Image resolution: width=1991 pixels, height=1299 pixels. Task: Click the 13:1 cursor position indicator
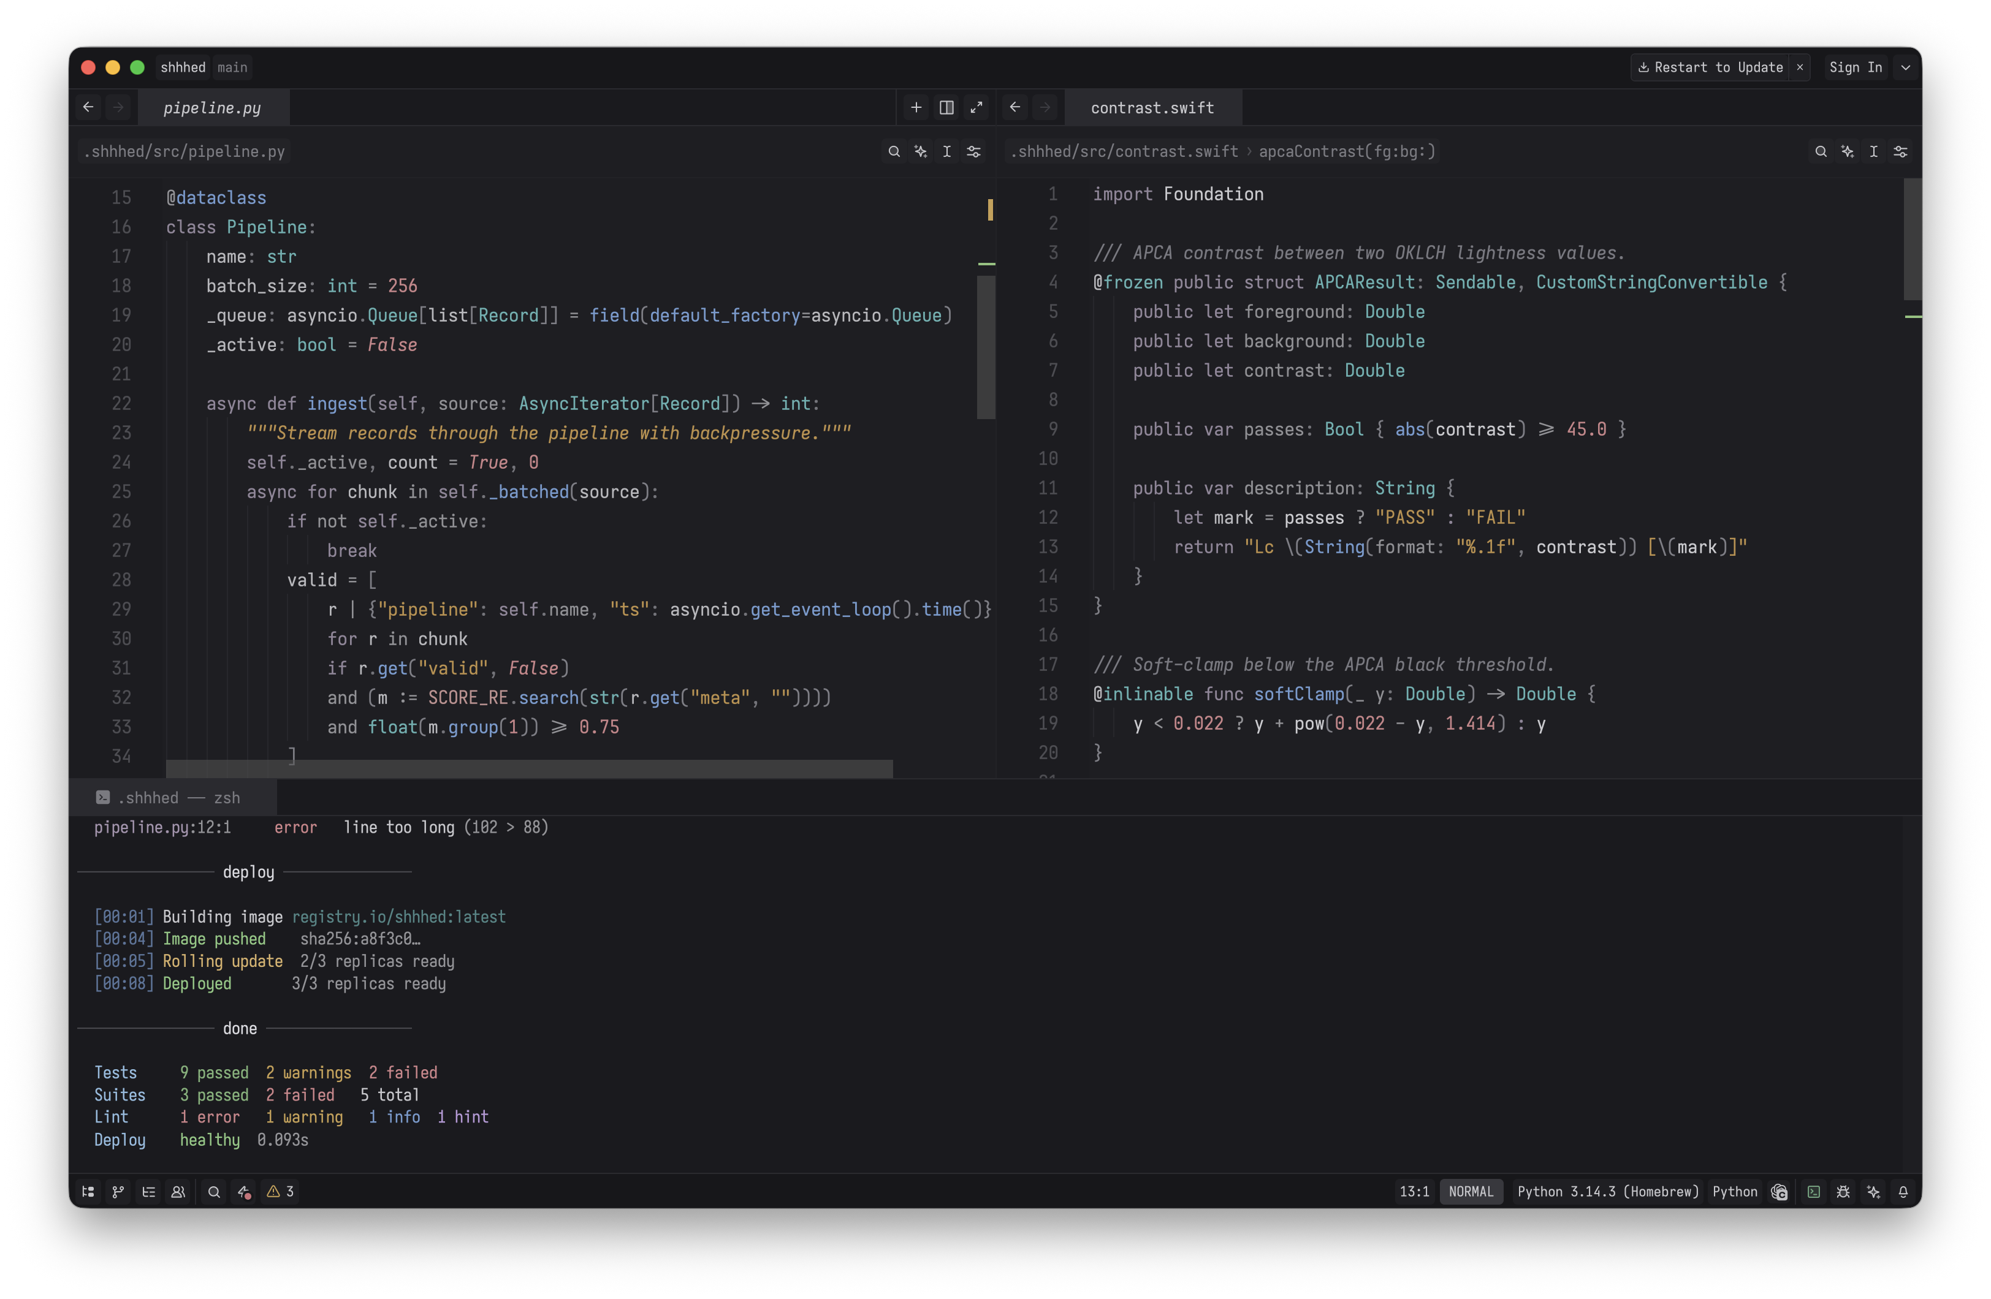[x=1414, y=1191]
